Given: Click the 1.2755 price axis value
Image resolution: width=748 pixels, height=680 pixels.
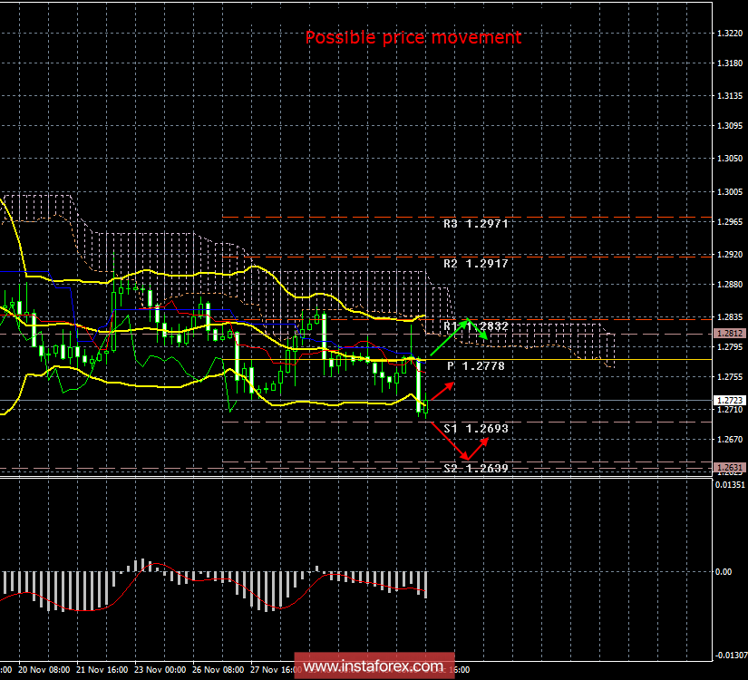Looking at the screenshot, I should tap(730, 377).
